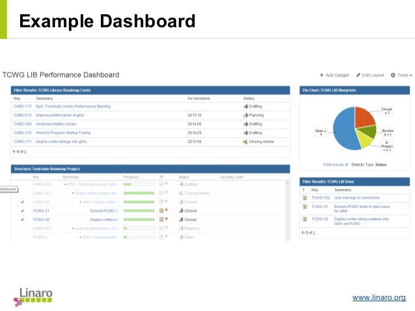Open TCWG-31 key in Structure gadget

41,211
